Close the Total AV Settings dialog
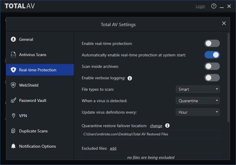Screen dimensions: 236x165 224,23
